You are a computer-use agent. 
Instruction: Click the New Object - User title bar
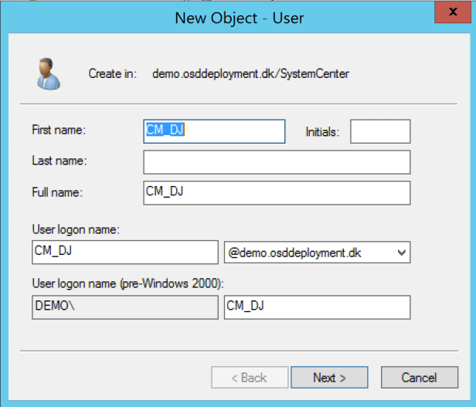pos(239,17)
